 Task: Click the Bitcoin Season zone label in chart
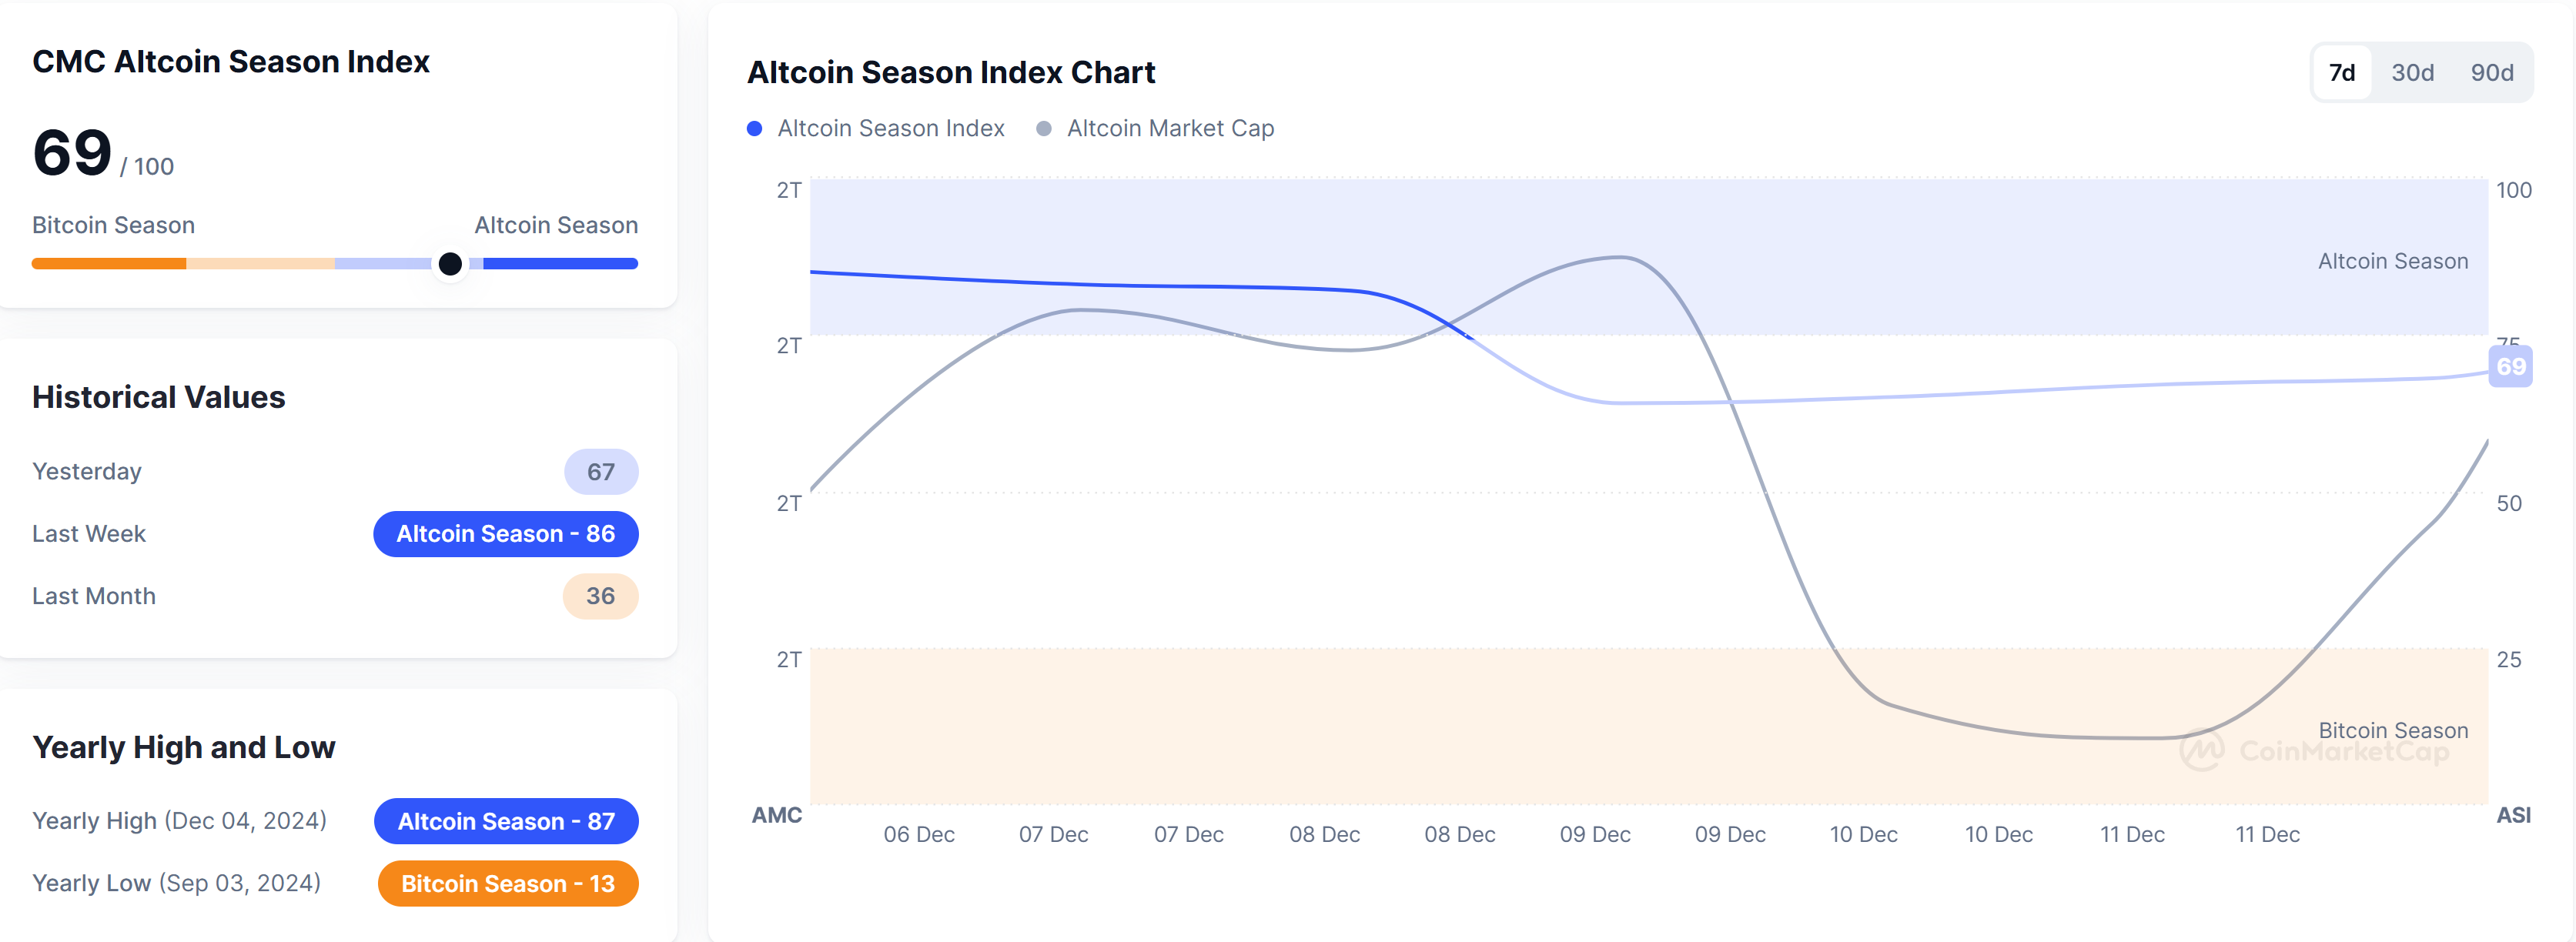2392,730
